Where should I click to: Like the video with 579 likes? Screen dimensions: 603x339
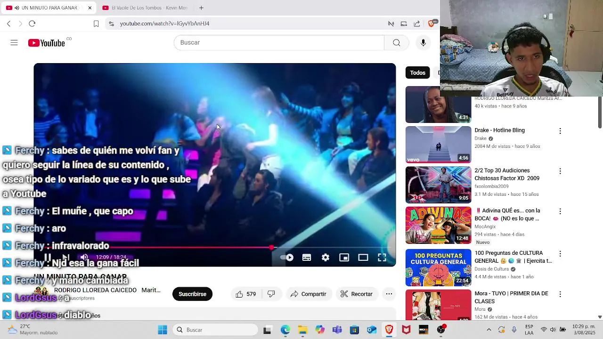tap(245, 294)
